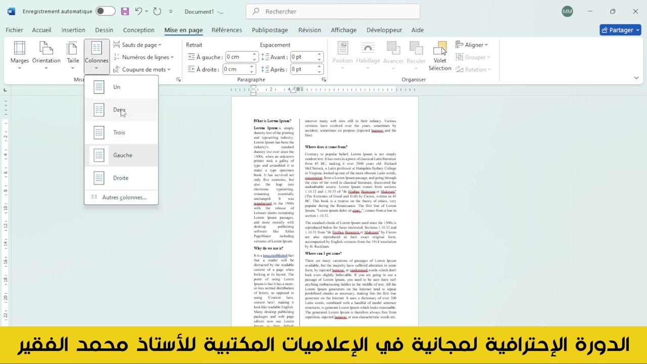Switch to the Conception tab
Image resolution: width=647 pixels, height=364 pixels.
(138, 30)
